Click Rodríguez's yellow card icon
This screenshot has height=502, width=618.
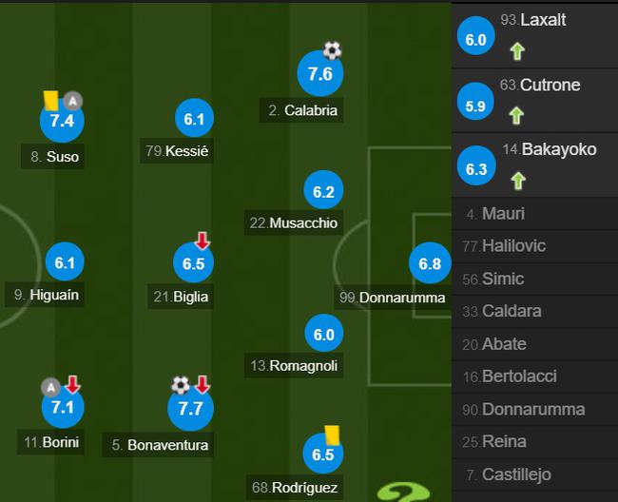332,435
